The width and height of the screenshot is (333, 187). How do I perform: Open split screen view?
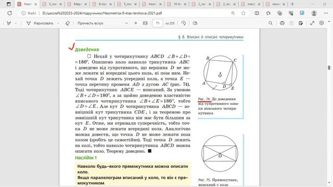[x=257, y=13]
